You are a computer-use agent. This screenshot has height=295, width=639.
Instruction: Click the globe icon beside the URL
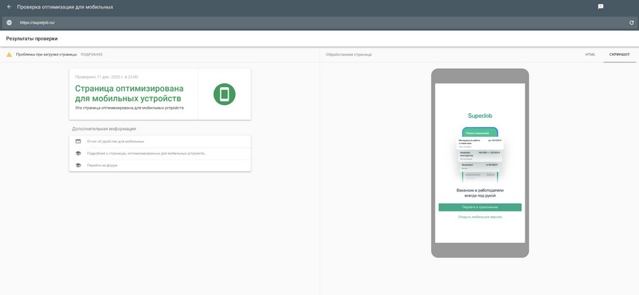[9, 23]
